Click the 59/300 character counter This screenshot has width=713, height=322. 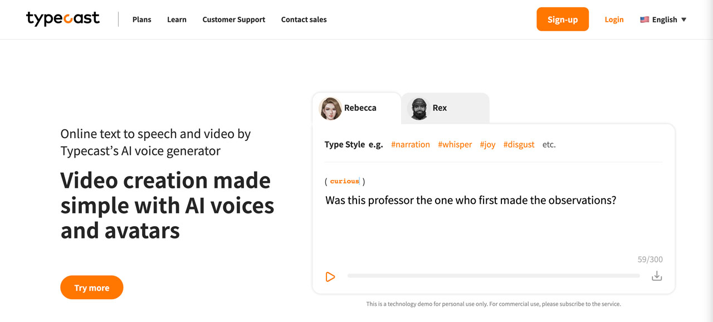tap(650, 259)
